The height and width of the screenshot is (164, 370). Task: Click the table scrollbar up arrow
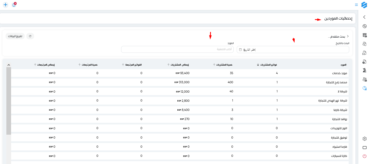click(9, 65)
